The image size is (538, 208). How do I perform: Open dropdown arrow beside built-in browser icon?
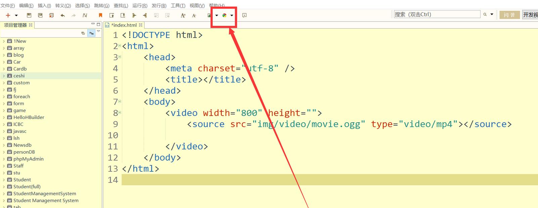216,15
